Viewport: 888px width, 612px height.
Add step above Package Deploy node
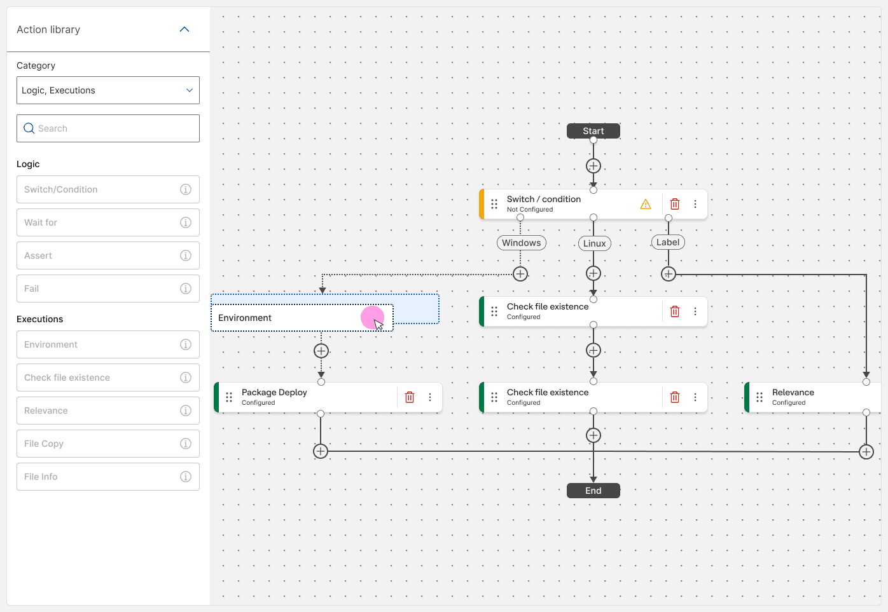pos(321,351)
